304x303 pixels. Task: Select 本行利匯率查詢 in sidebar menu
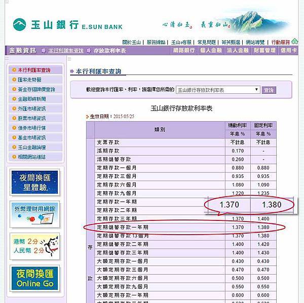pyautogui.click(x=35, y=70)
